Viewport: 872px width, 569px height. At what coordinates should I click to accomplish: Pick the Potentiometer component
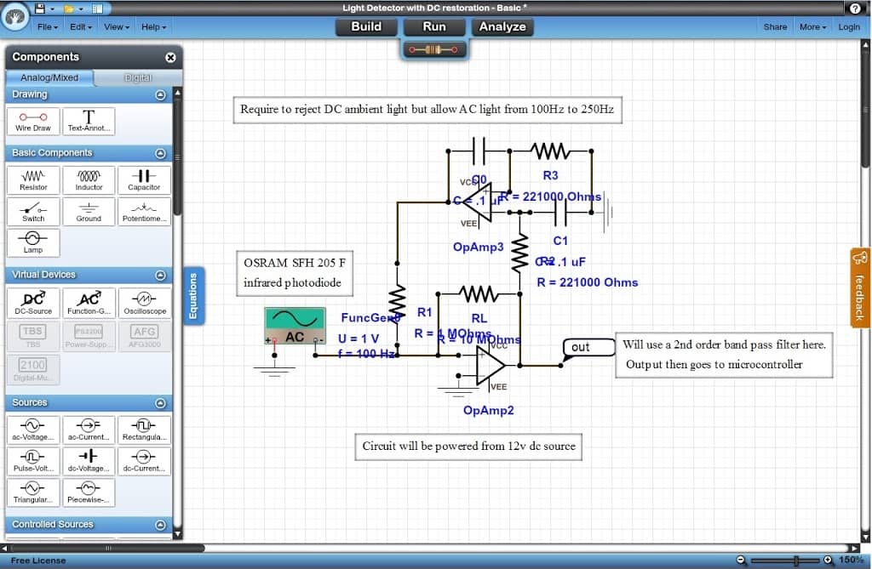144,212
